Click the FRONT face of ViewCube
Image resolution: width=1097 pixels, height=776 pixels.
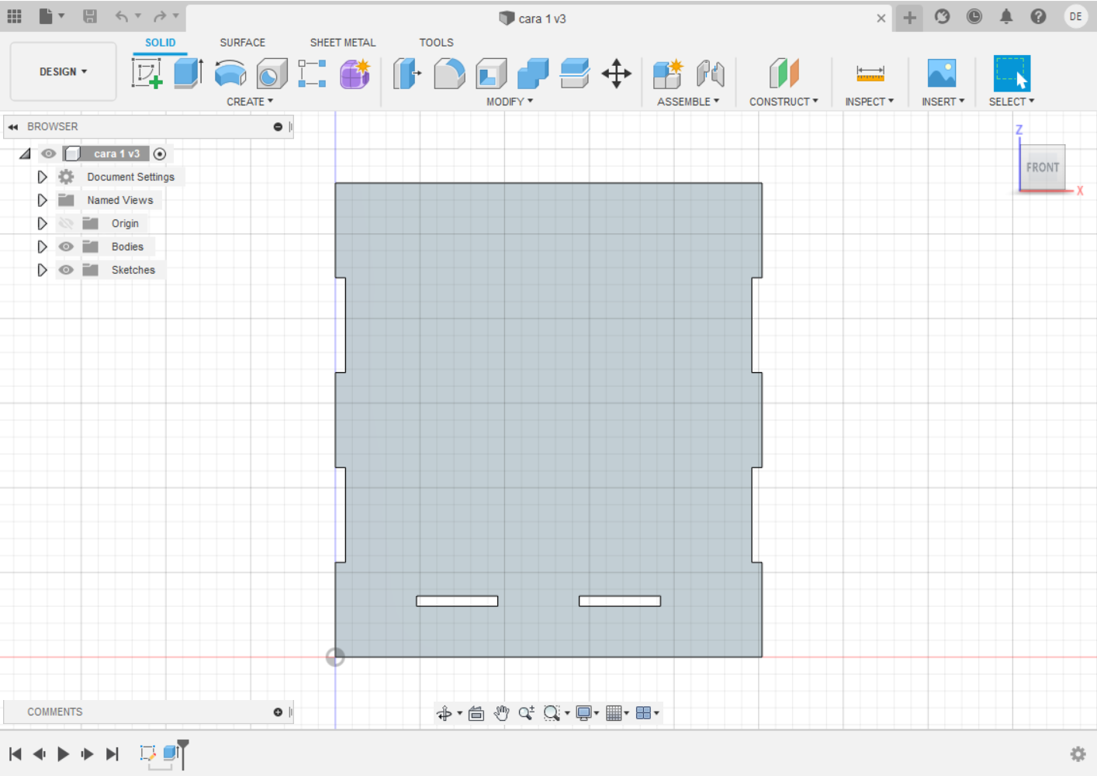point(1042,167)
